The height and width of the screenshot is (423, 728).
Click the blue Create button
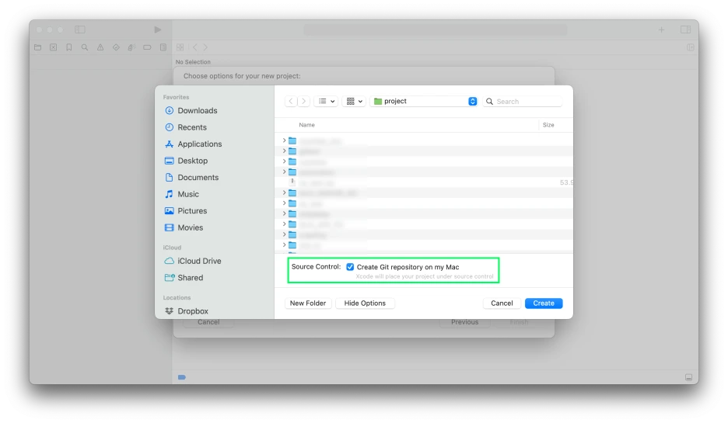pyautogui.click(x=544, y=303)
